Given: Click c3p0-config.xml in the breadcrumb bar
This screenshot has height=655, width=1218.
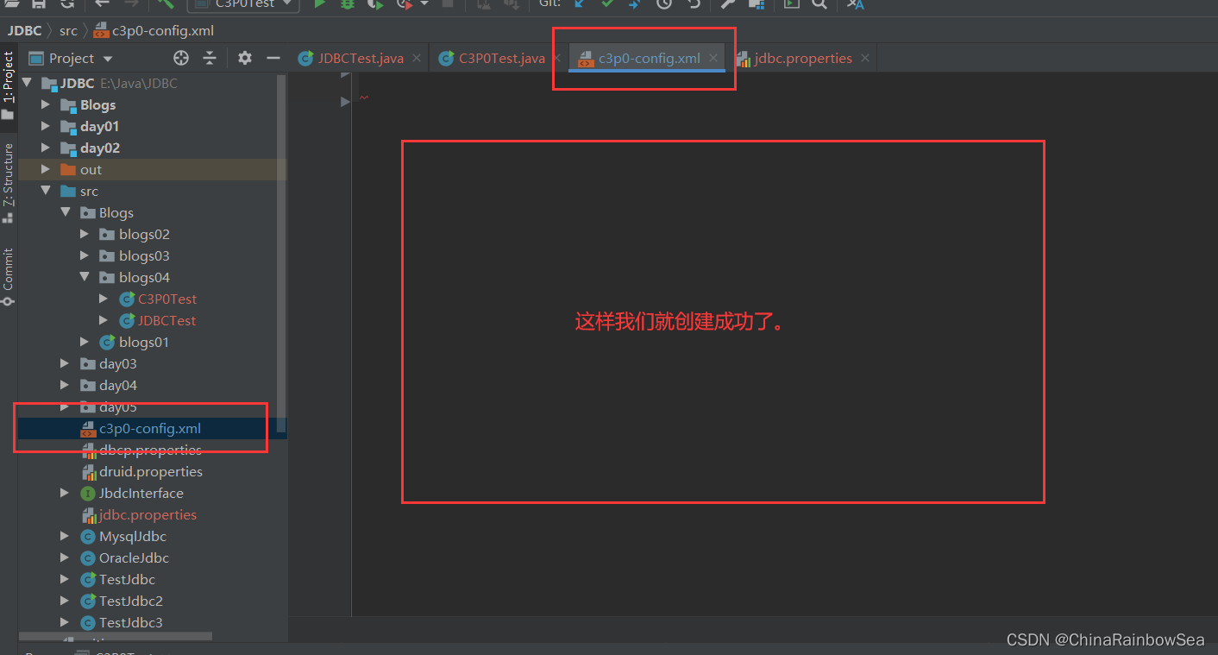Looking at the screenshot, I should click(x=154, y=30).
